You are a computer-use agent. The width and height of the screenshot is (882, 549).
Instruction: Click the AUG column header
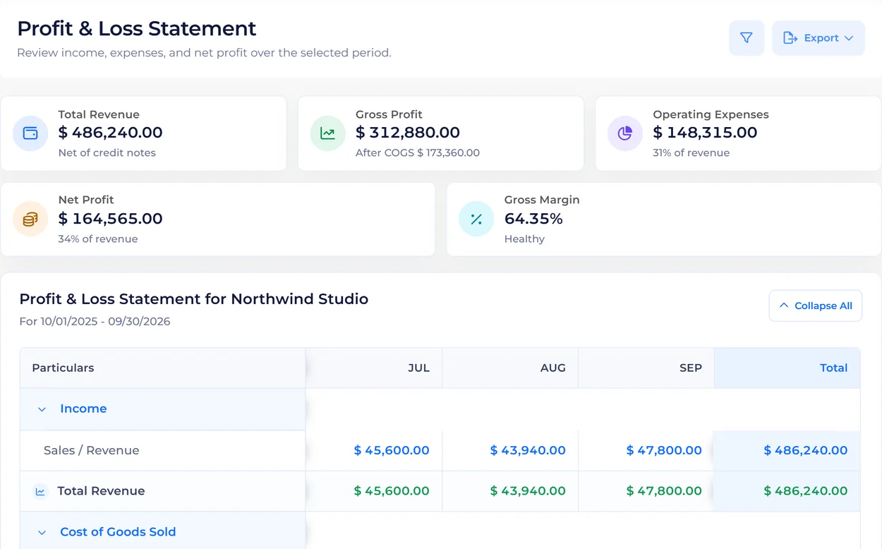point(510,368)
